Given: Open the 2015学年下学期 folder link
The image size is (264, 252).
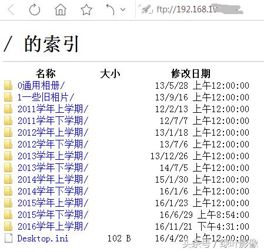Looking at the screenshot, I should (x=53, y=215).
